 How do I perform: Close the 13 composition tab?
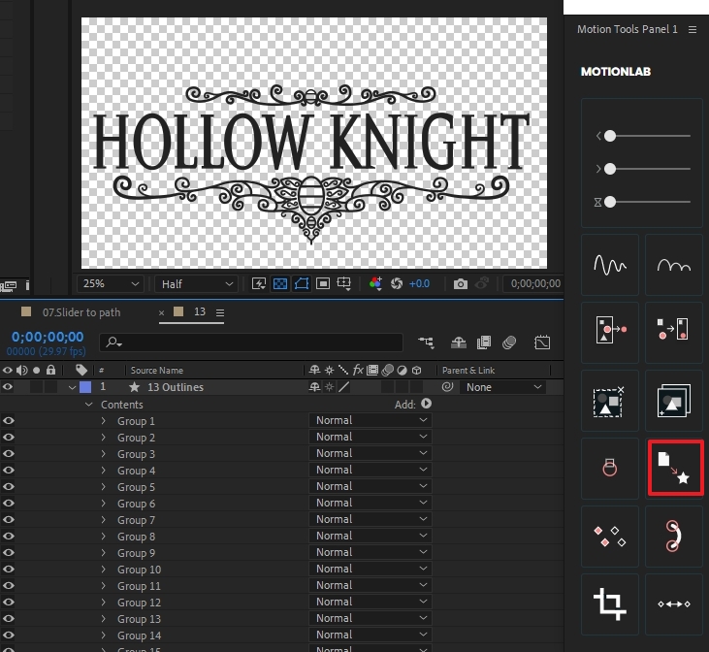tap(161, 312)
